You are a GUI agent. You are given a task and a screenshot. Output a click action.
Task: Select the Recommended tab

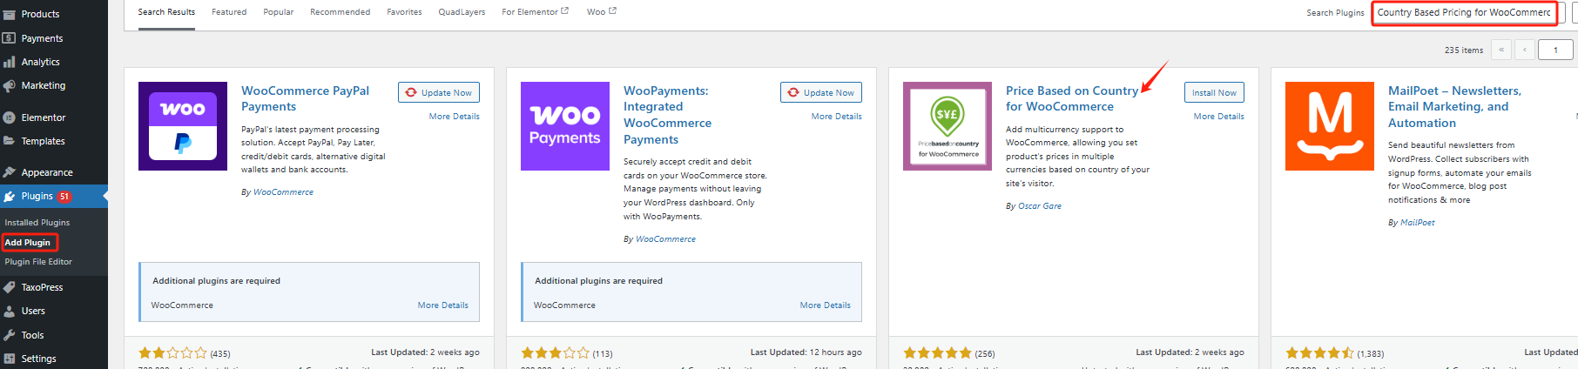coord(340,12)
